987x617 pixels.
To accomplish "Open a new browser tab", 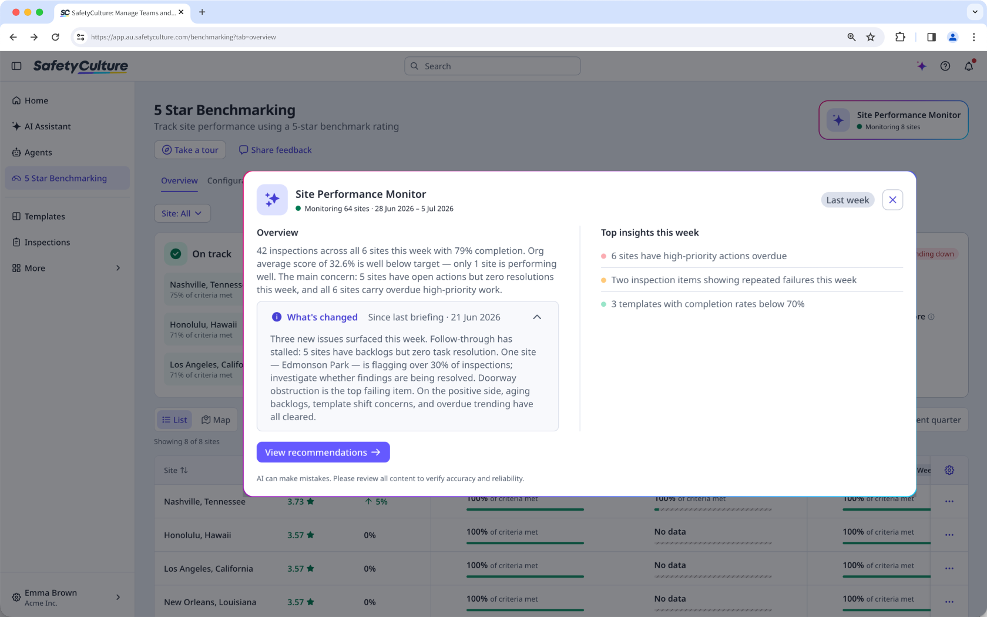I will (202, 12).
